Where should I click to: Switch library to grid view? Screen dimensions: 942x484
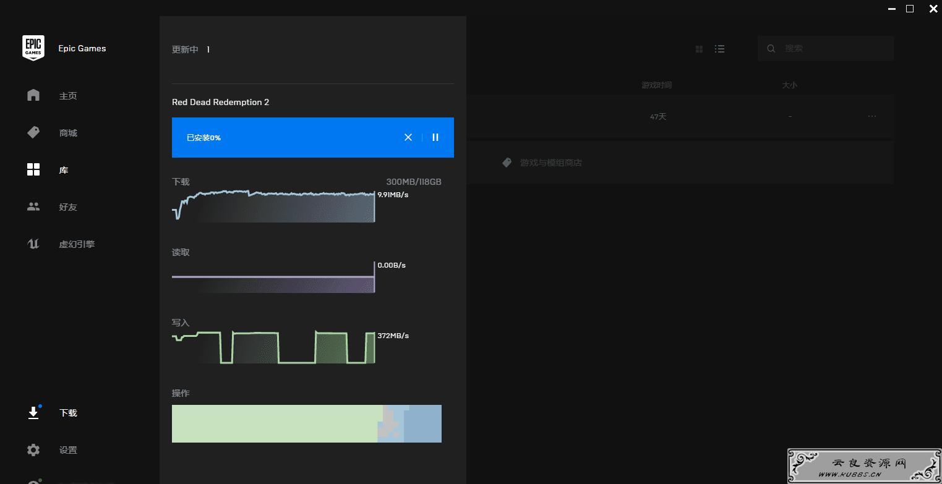pos(700,49)
